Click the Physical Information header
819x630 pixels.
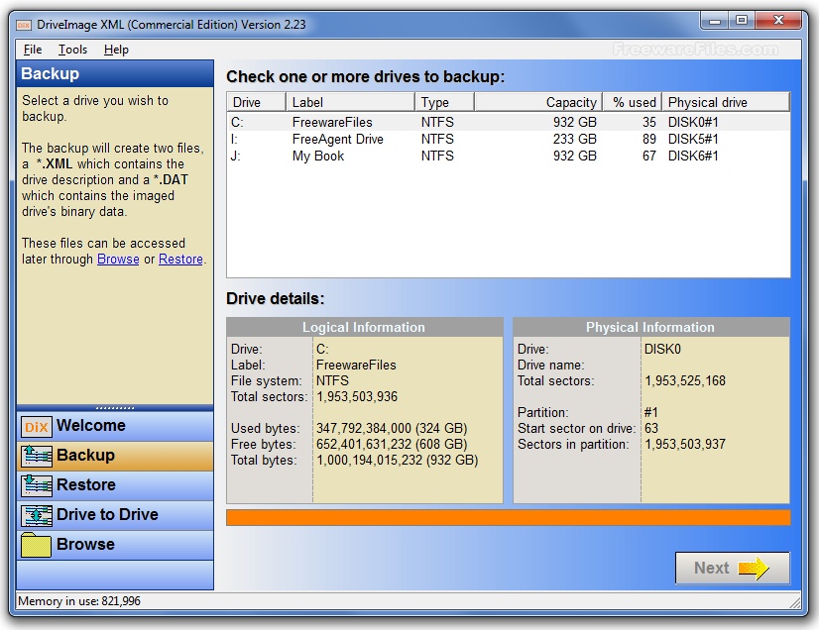click(650, 327)
